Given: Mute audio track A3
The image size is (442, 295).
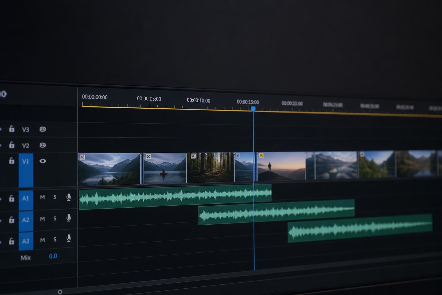Looking at the screenshot, I should (42, 240).
